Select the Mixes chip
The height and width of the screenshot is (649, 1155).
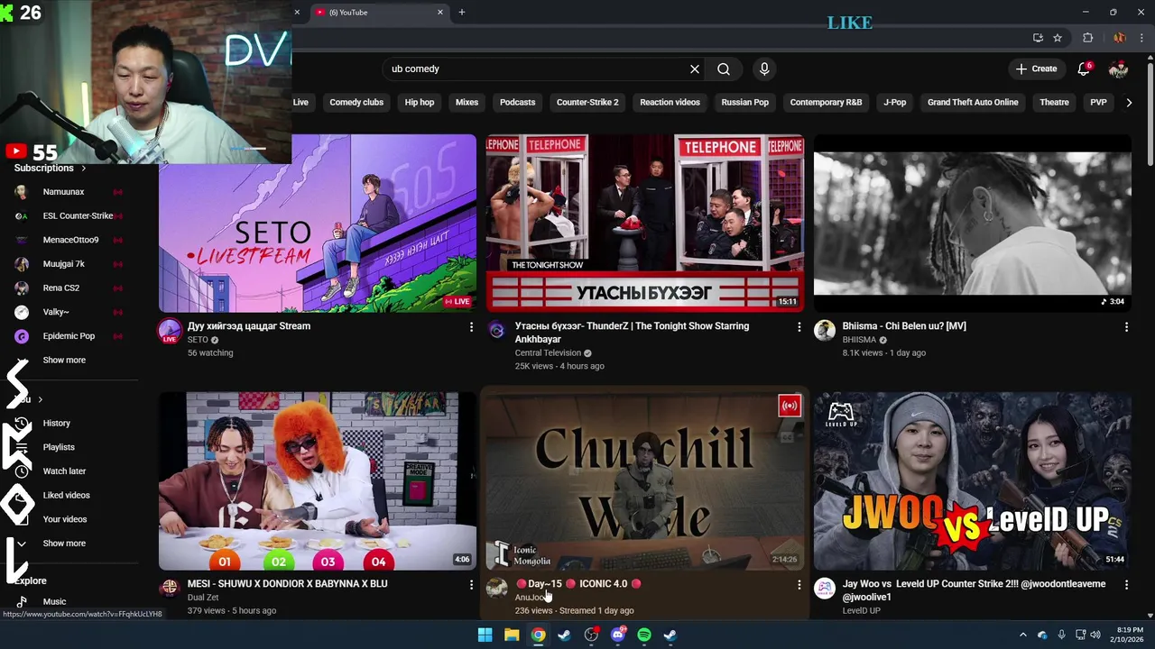pos(467,103)
